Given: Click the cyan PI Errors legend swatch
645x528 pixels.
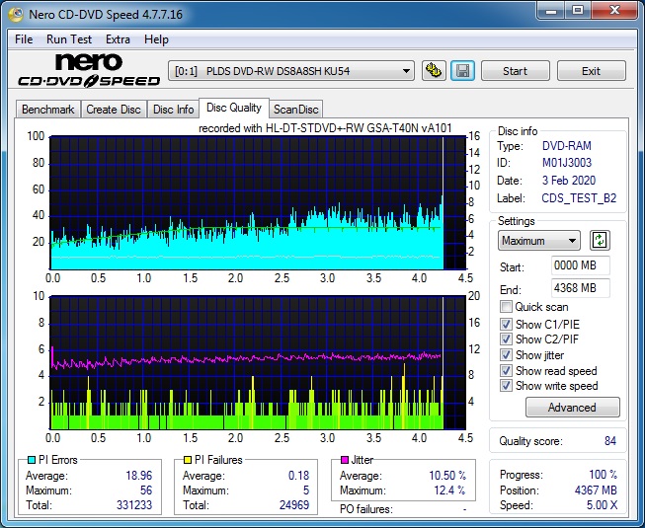Looking at the screenshot, I should 32,460.
